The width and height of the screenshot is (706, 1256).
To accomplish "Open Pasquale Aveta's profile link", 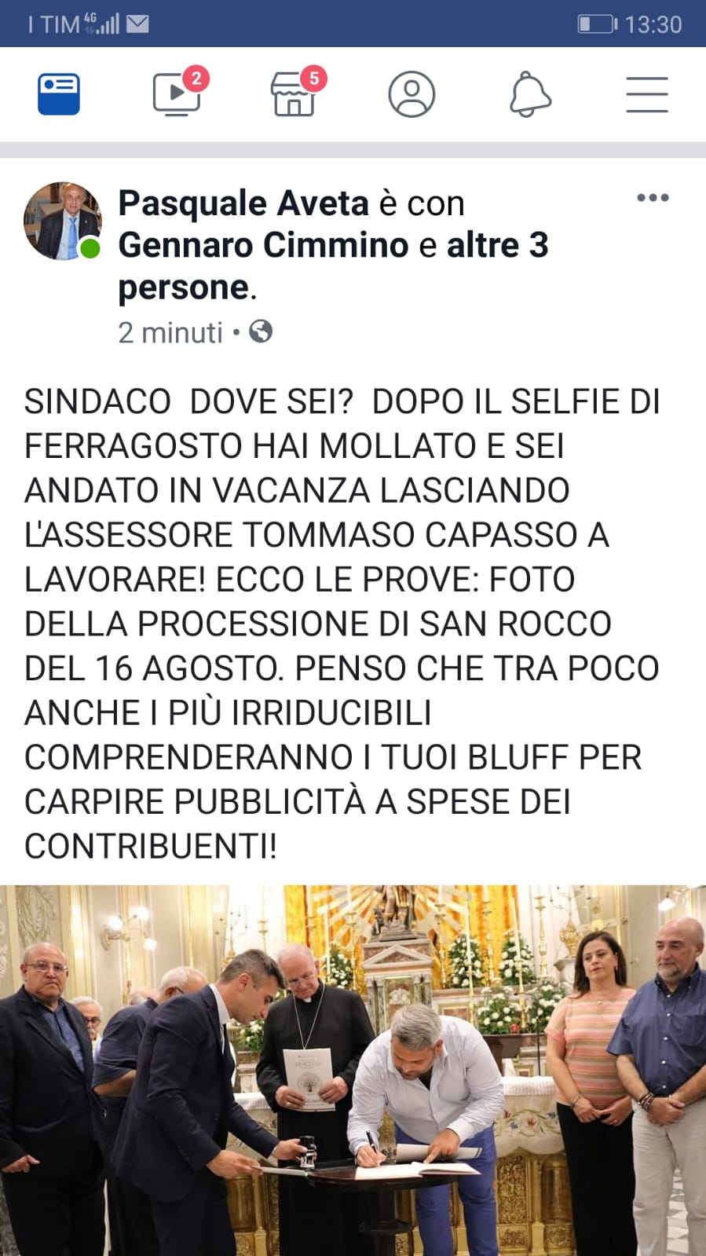I will click(243, 203).
